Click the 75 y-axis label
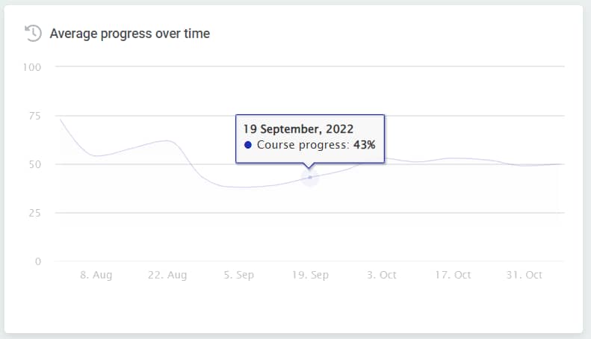 point(34,116)
